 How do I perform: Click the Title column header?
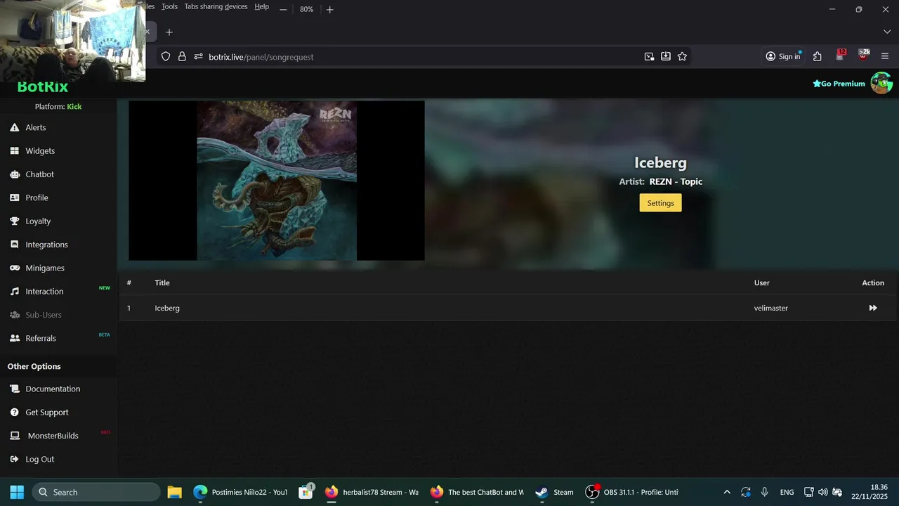pos(162,283)
